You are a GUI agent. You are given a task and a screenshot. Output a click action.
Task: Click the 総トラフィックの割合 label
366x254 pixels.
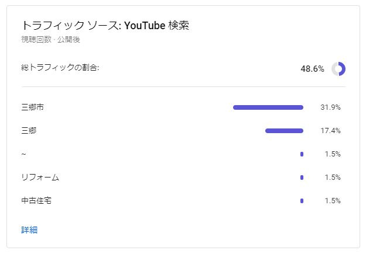pos(60,68)
